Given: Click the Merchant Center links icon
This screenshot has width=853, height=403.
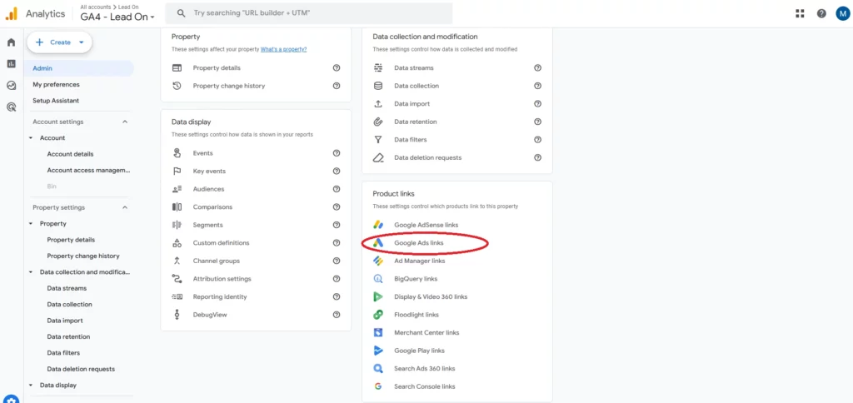Looking at the screenshot, I should (x=378, y=332).
